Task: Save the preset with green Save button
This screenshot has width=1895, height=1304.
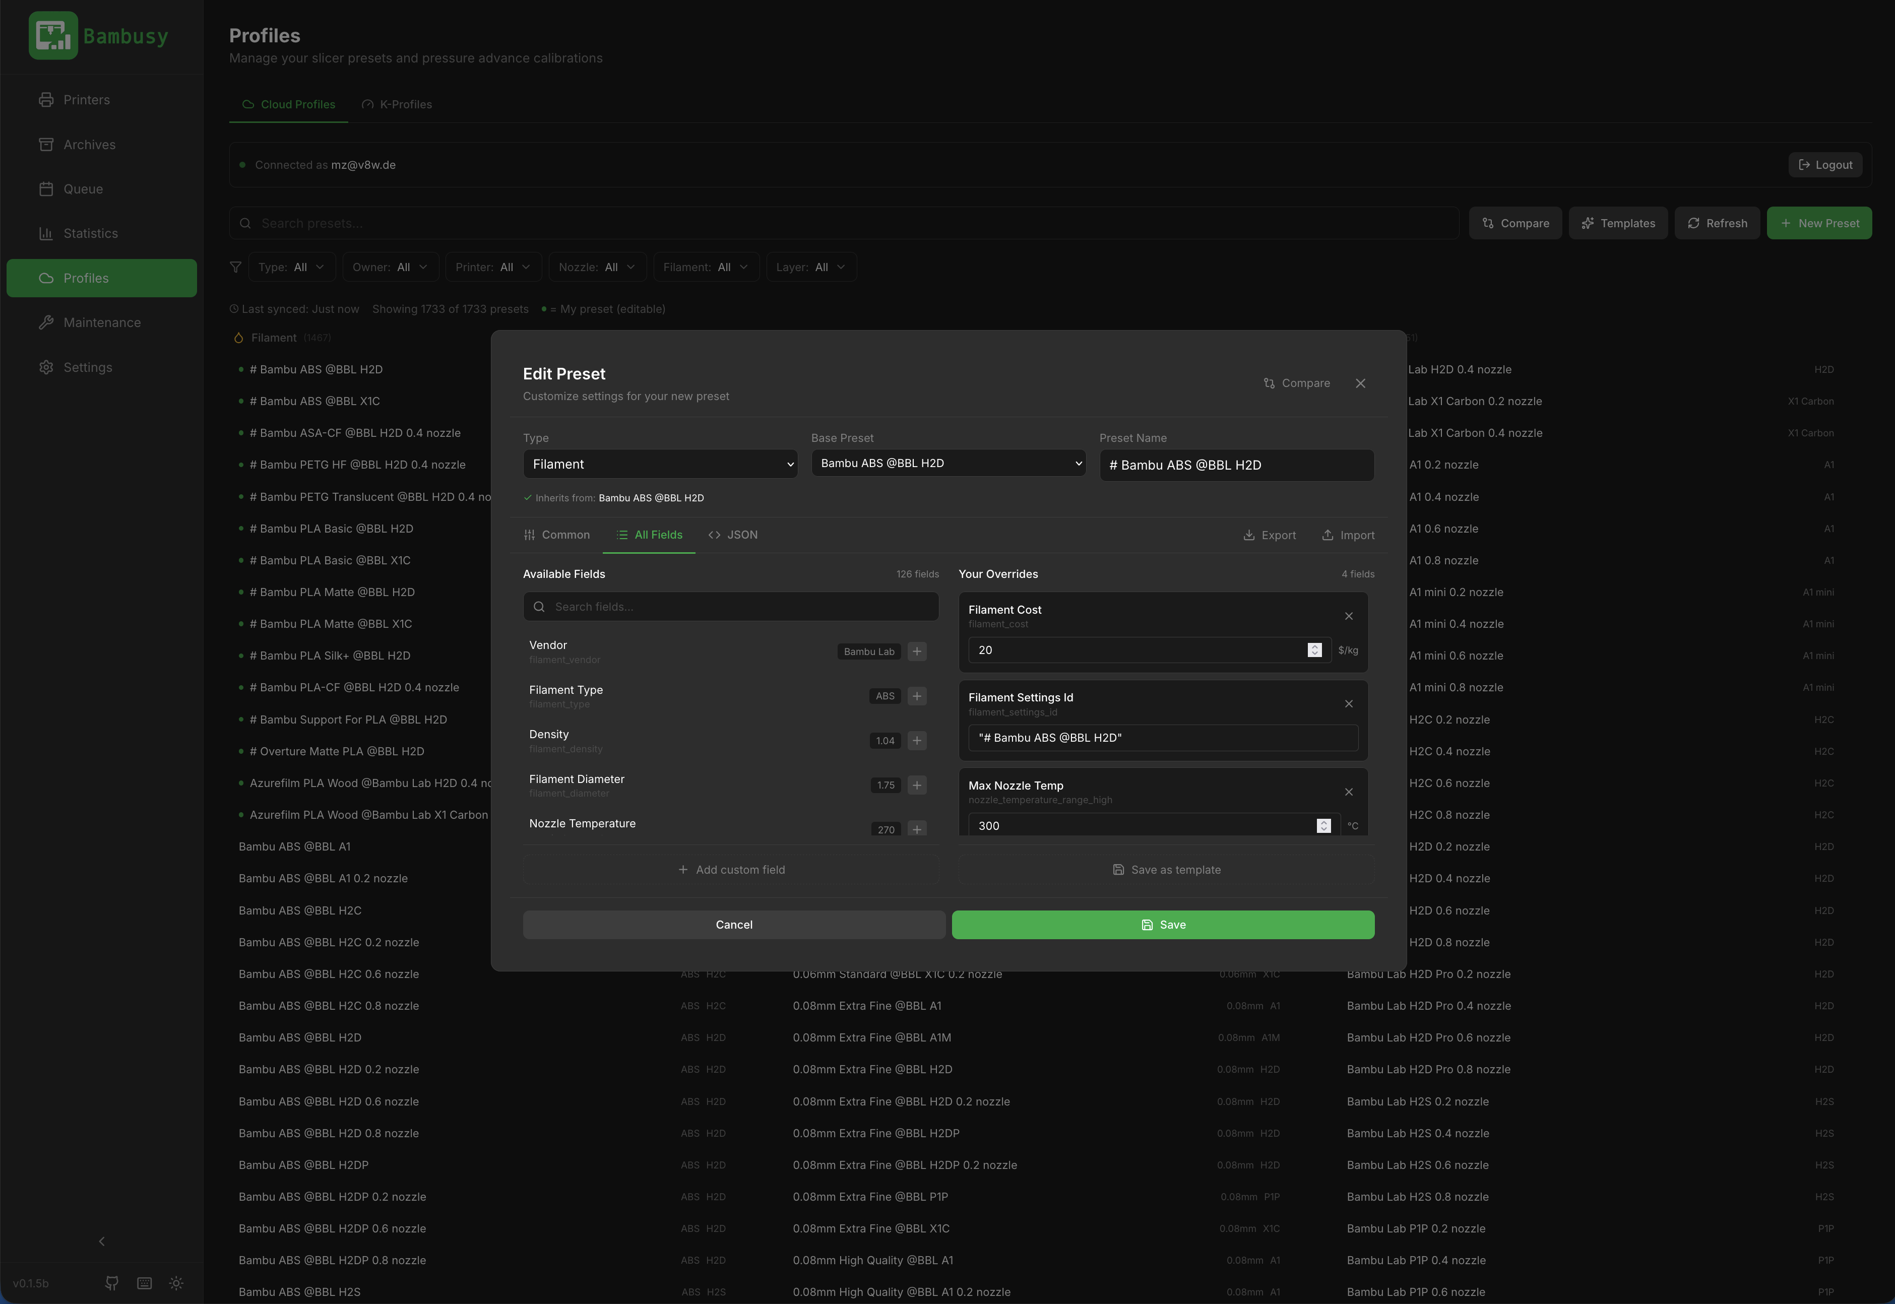Action: pos(1163,925)
